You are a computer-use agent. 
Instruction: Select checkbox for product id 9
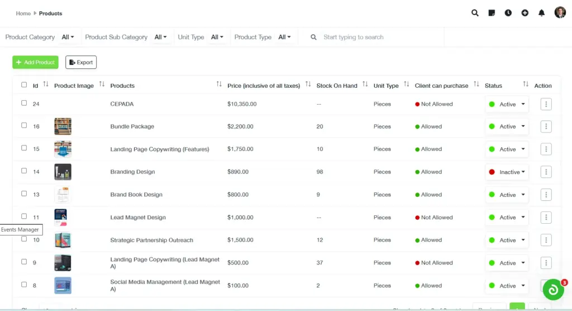23,262
